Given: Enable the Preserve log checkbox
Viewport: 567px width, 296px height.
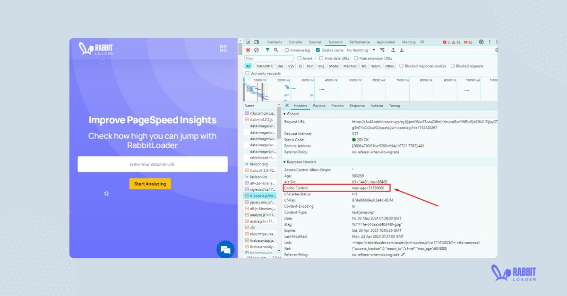Looking at the screenshot, I should (287, 50).
